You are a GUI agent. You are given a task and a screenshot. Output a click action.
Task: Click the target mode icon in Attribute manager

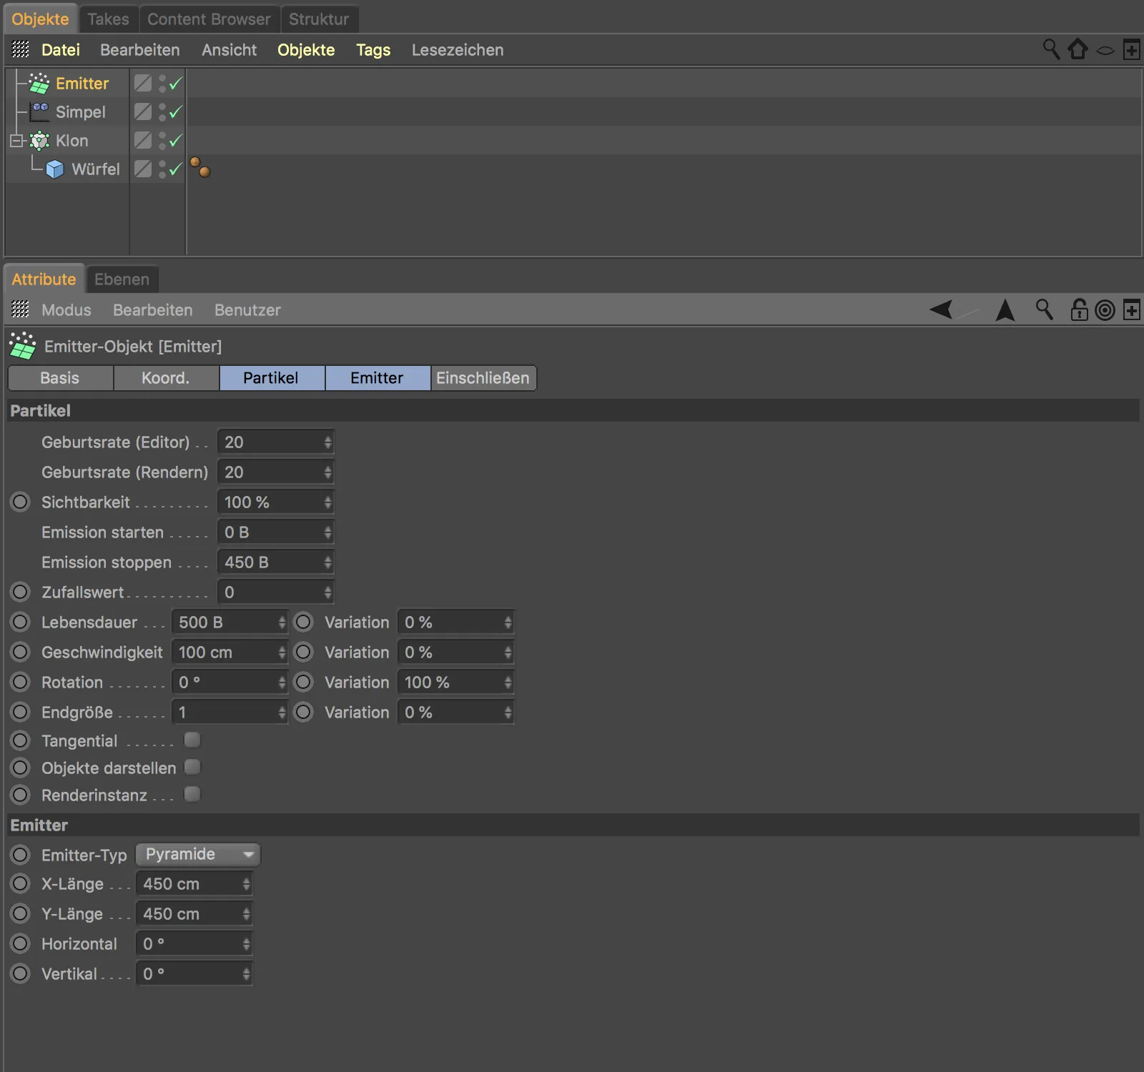click(x=1105, y=310)
